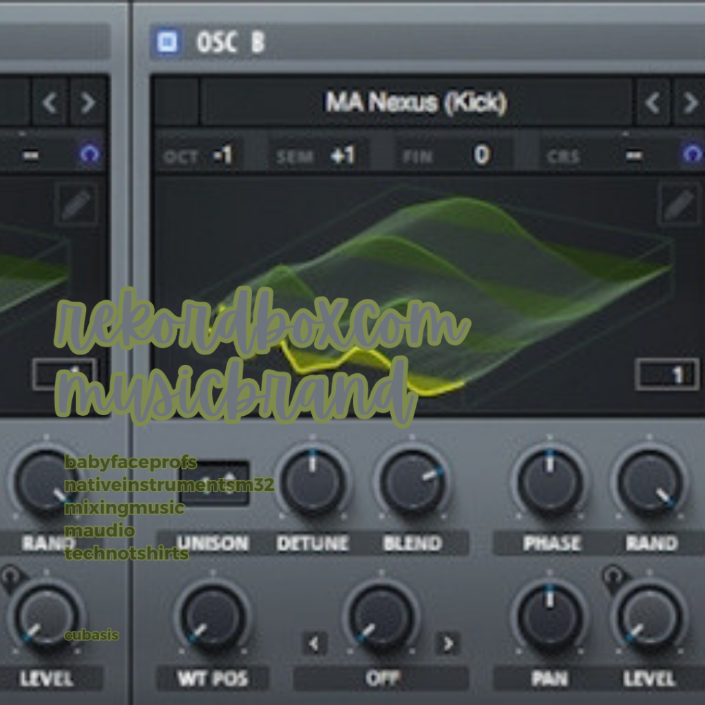
Task: Click the OSC B "RAND" label
Action: coord(652,543)
